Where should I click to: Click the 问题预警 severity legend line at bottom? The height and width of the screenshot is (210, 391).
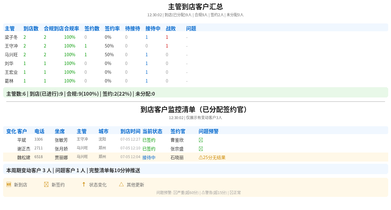pos(199,192)
